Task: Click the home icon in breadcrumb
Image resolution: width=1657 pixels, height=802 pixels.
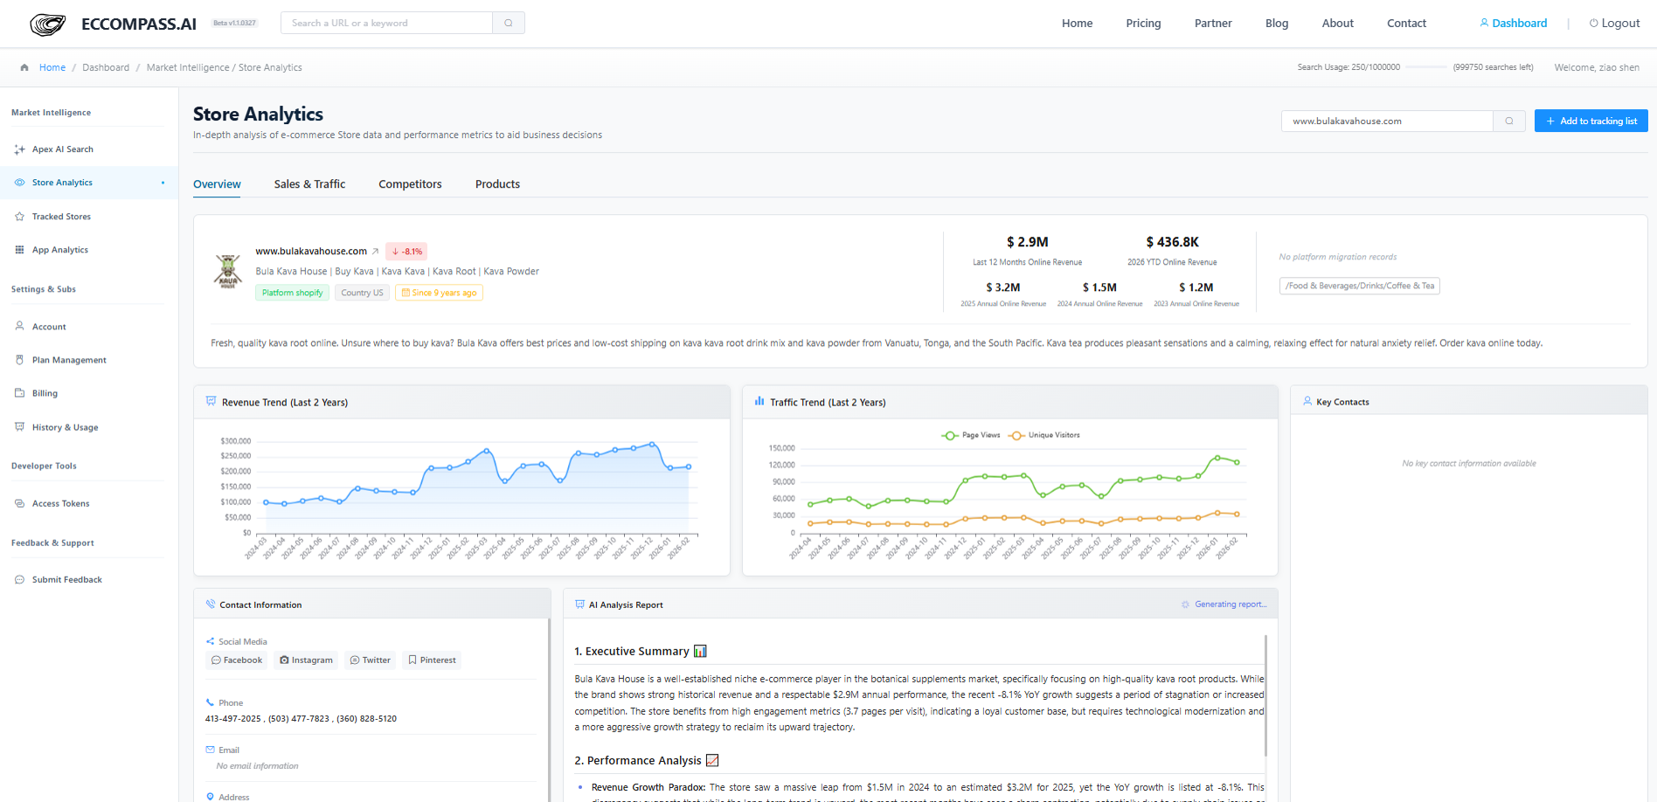Action: pyautogui.click(x=24, y=67)
